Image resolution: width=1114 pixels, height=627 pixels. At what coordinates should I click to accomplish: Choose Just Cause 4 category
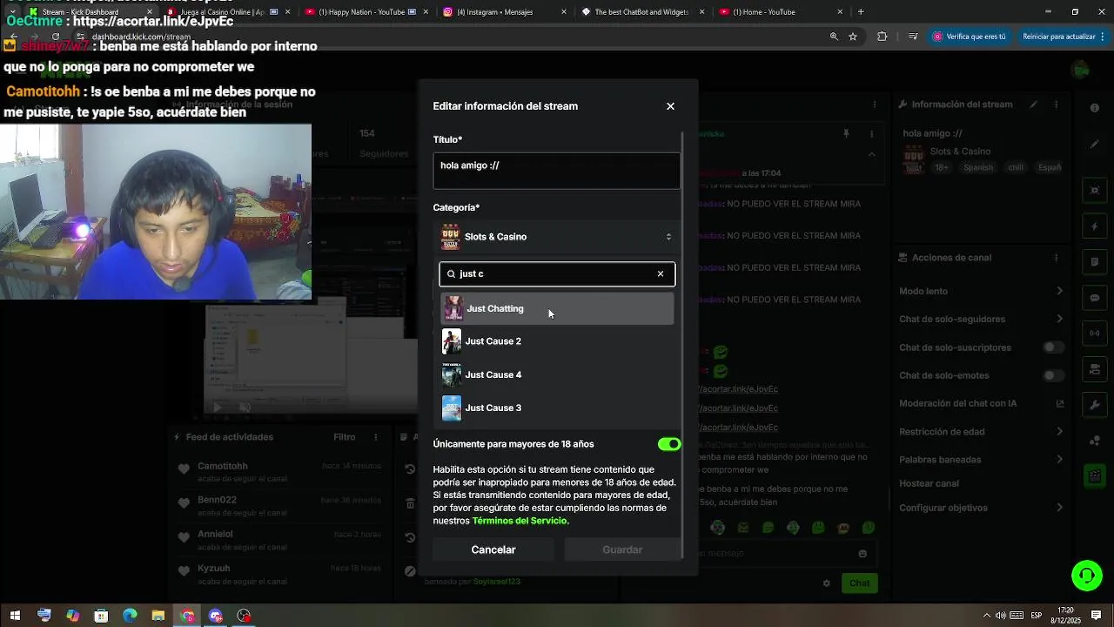click(x=557, y=374)
